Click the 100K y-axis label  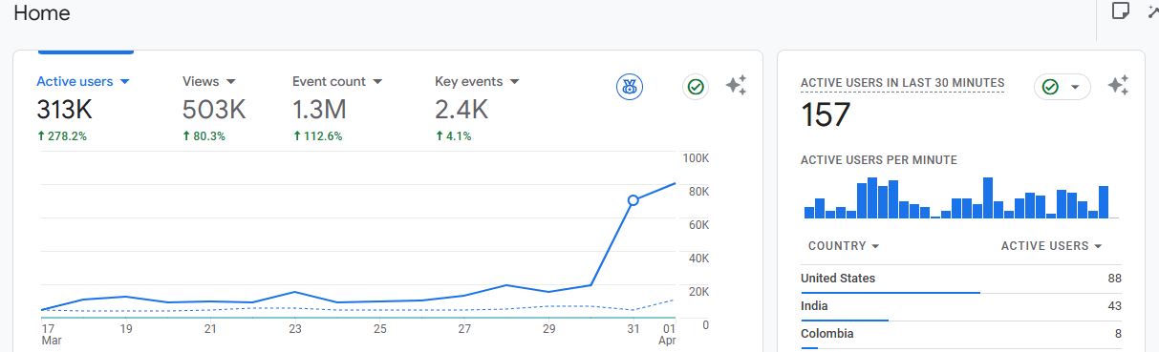[x=695, y=157]
